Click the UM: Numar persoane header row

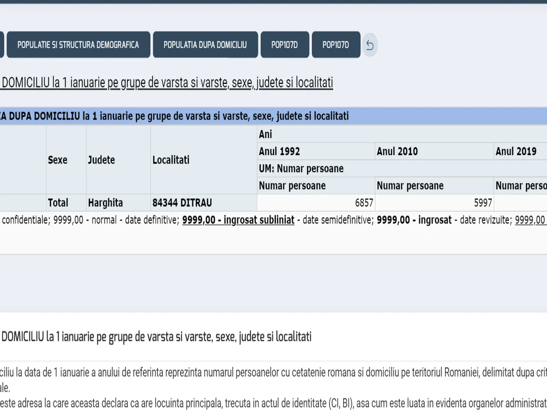click(301, 169)
